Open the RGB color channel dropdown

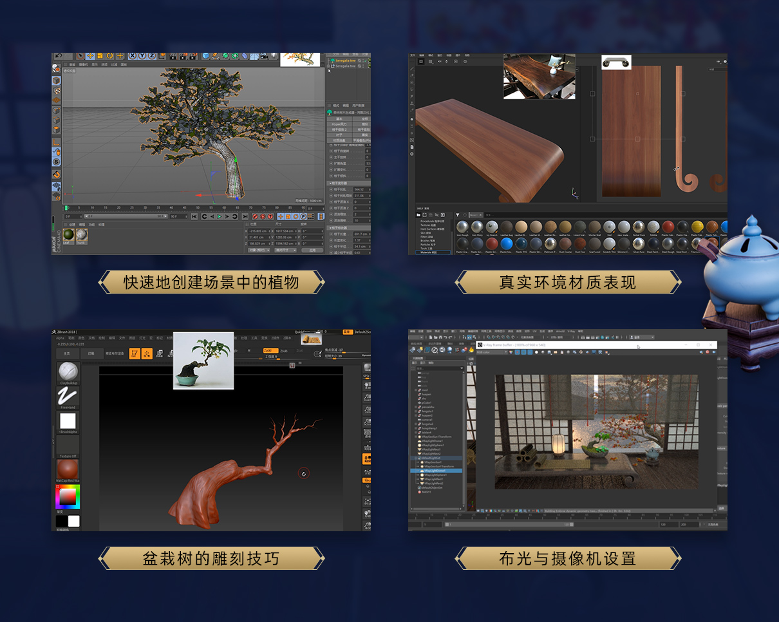(x=492, y=352)
